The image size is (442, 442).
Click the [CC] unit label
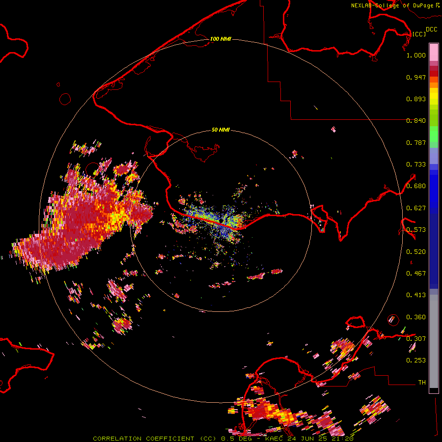419,34
